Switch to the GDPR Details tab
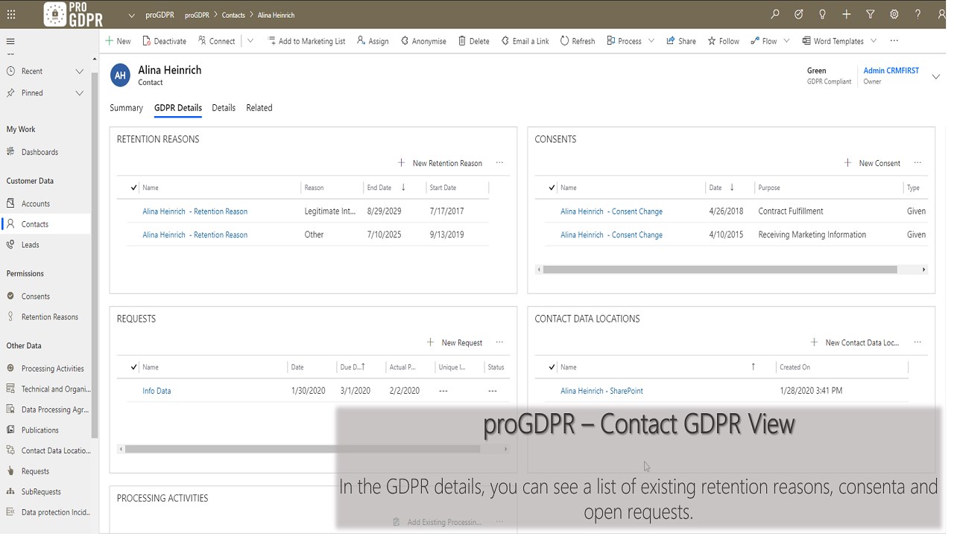This screenshot has width=954, height=536. click(178, 108)
